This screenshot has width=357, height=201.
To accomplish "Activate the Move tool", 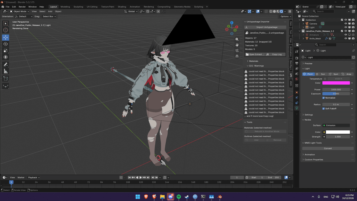I will pos(6,37).
